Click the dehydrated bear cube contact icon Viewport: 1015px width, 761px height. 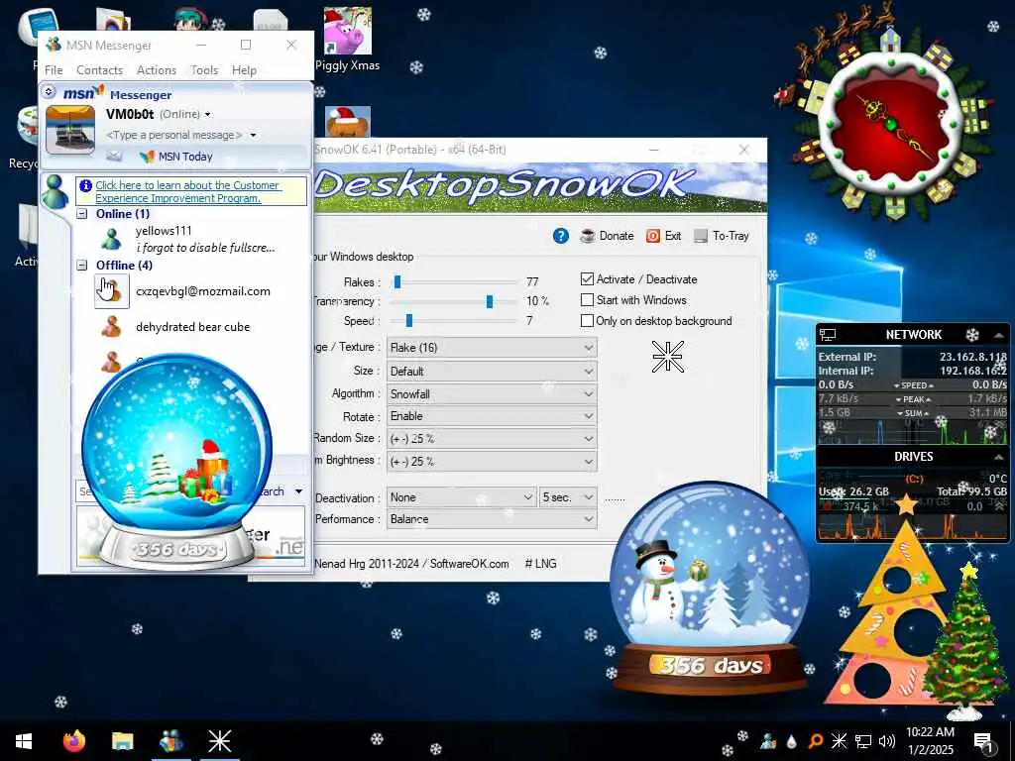pos(111,327)
